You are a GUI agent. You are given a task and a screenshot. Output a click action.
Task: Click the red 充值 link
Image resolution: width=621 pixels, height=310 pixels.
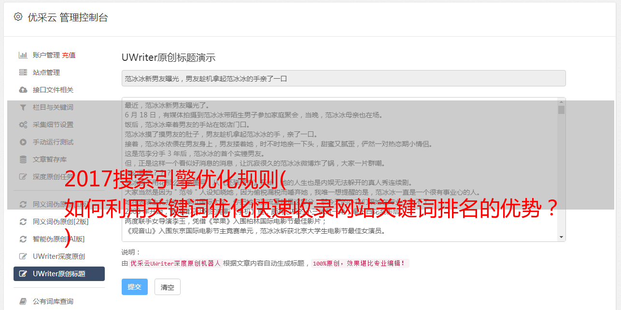click(69, 55)
